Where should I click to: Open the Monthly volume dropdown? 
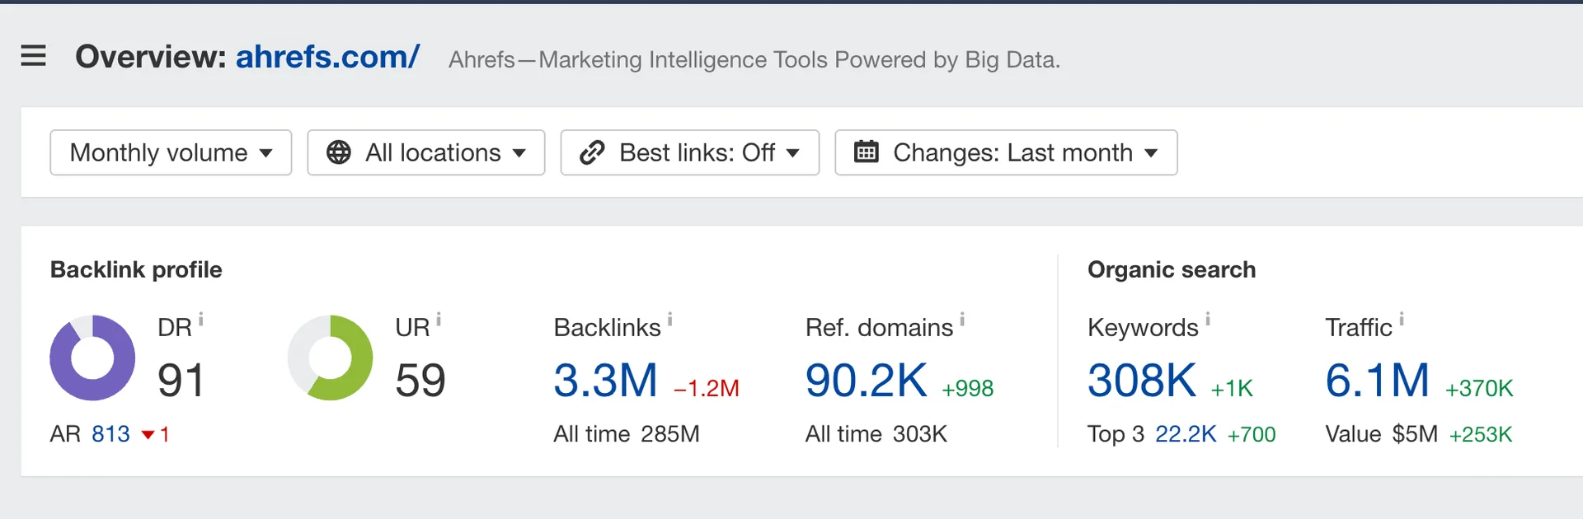(x=170, y=152)
